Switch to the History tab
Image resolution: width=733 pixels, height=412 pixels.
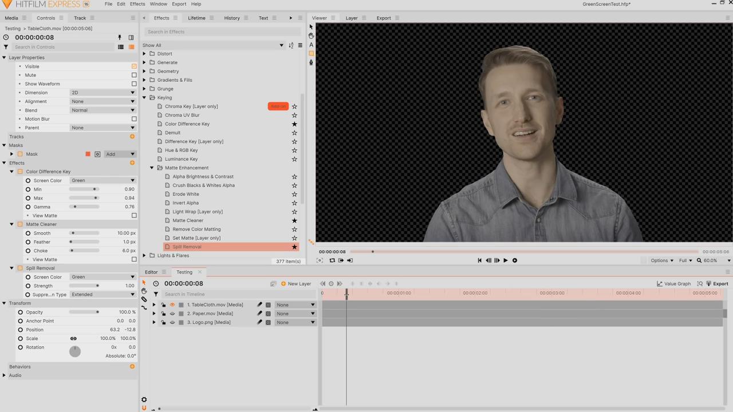pyautogui.click(x=232, y=18)
